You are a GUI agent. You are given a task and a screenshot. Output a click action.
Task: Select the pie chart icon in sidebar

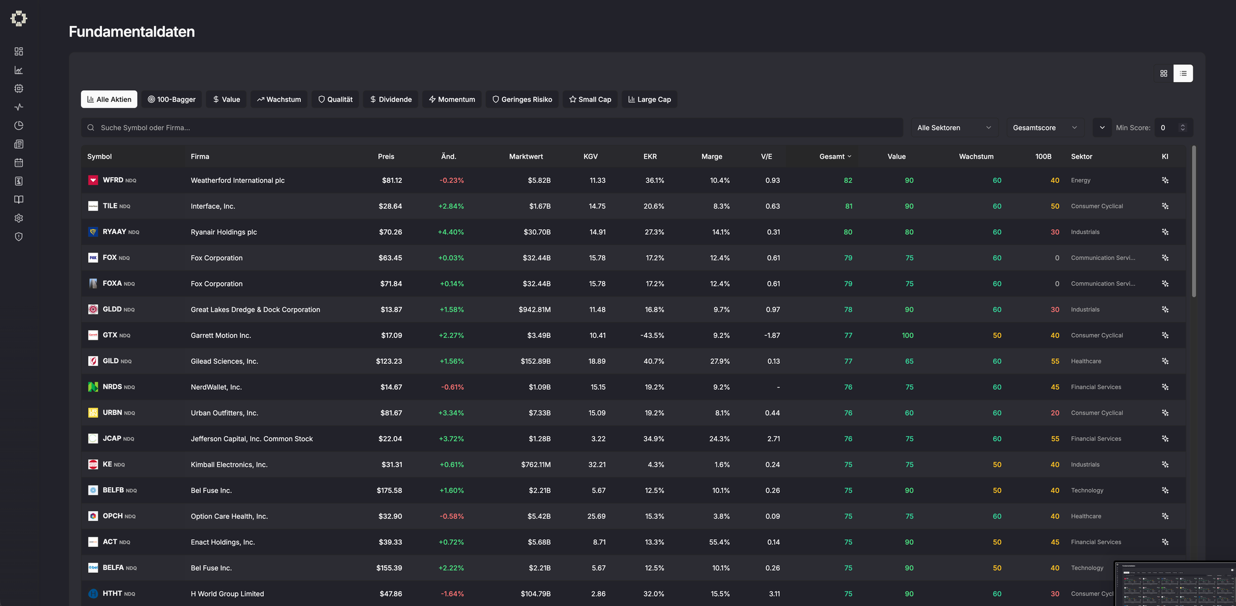(x=19, y=125)
